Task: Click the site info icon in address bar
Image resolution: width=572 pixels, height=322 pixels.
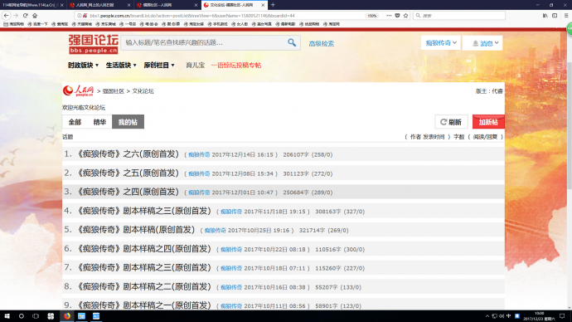Action: click(x=79, y=15)
